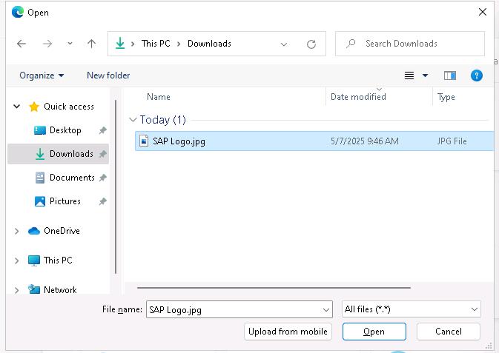Image resolution: width=499 pixels, height=353 pixels.
Task: Click the blue Help question mark icon
Action: (x=477, y=75)
